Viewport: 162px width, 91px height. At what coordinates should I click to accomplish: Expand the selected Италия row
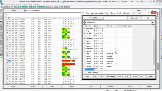coord(84,69)
